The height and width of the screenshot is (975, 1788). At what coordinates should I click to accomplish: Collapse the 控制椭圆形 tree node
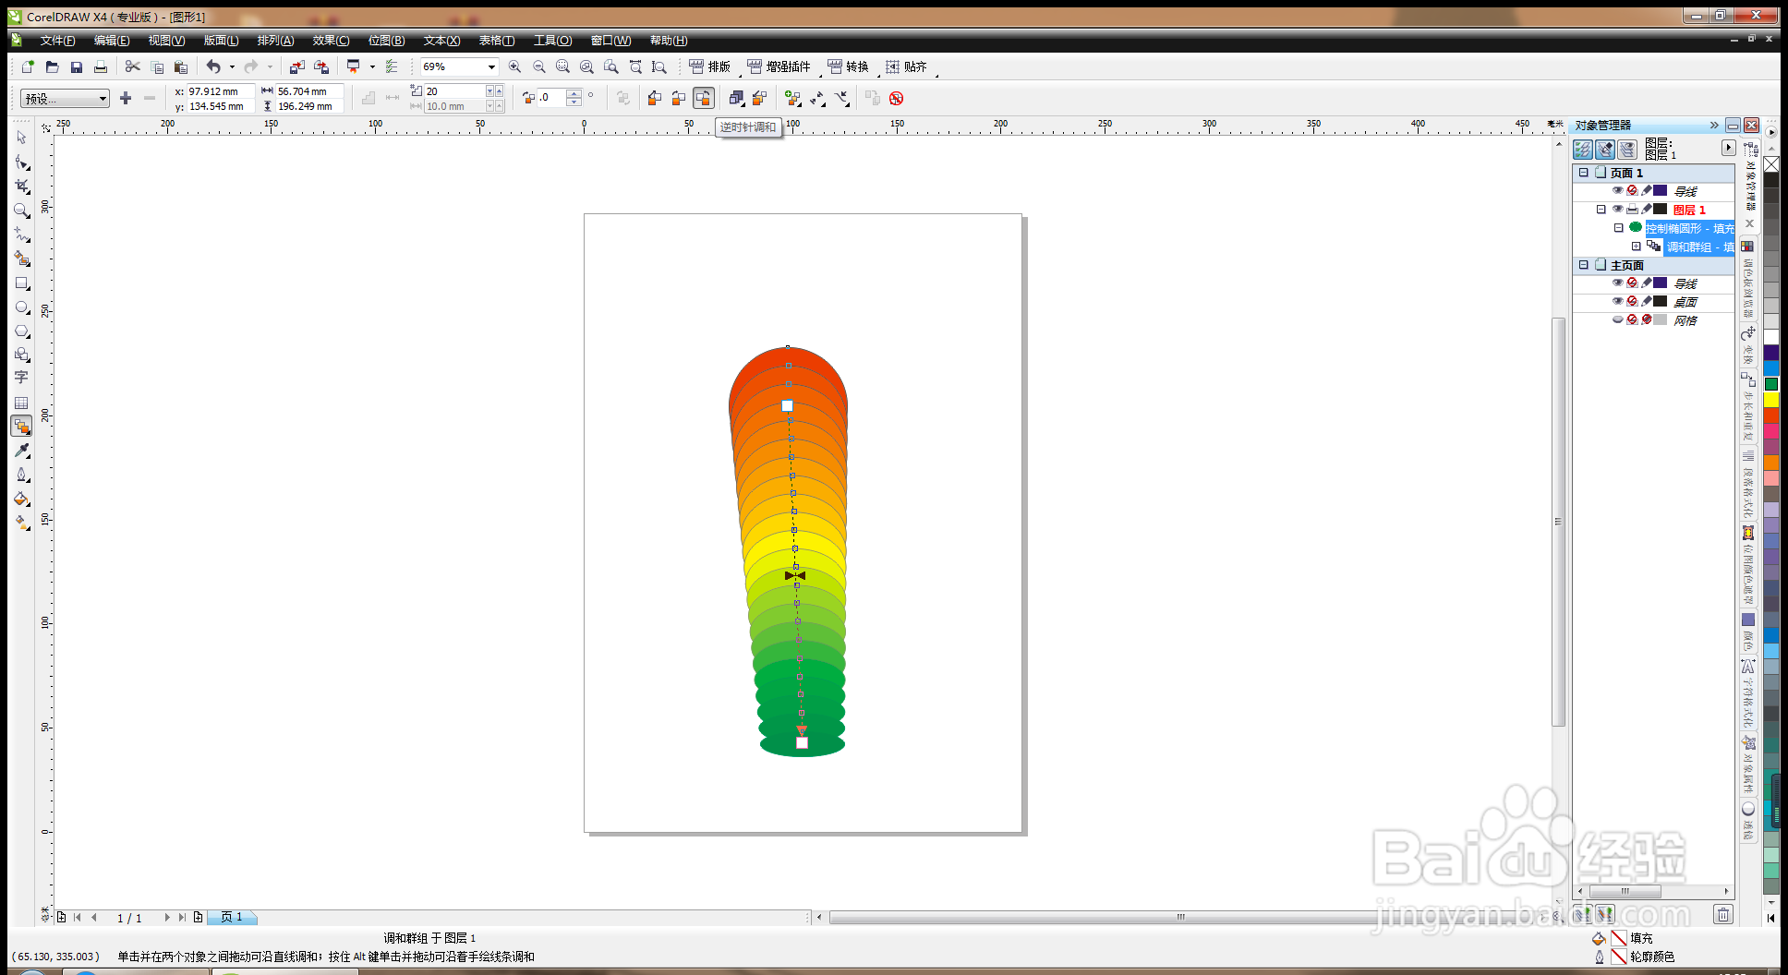(1619, 228)
